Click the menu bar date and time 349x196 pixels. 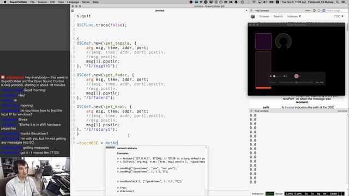click(293, 2)
